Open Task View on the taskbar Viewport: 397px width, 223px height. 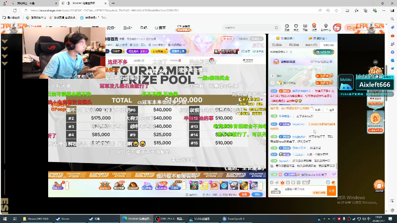click(x=15, y=219)
